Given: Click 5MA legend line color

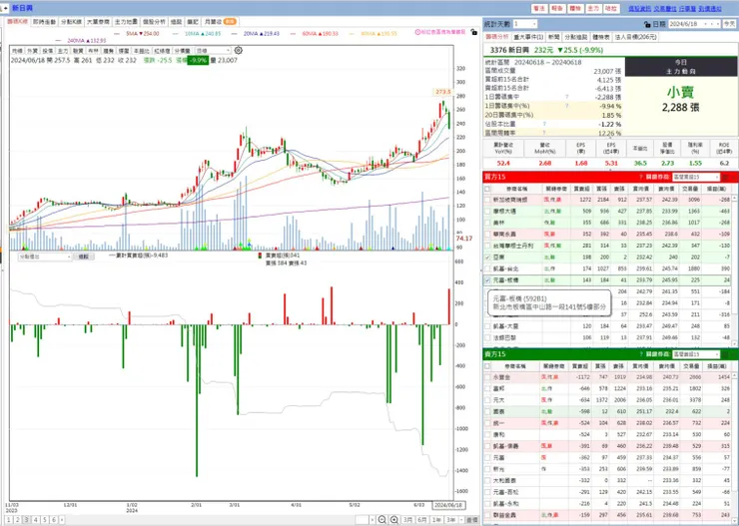Looking at the screenshot, I should 118,34.
